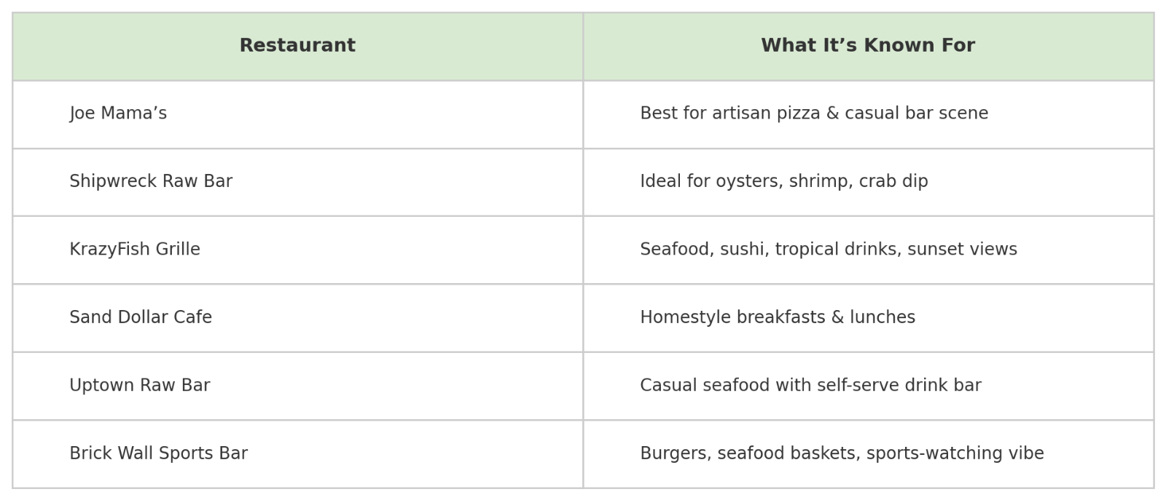Click the Joe Mama's restaurant cell

[118, 114]
